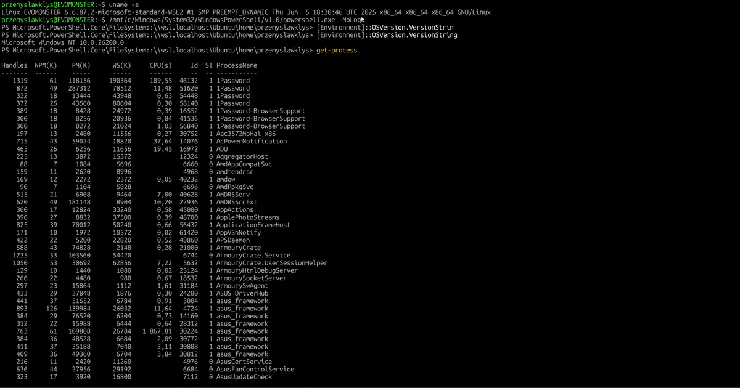Viewport: 740px width, 388px height.
Task: Click the 'ApplePhotoStreams' process name
Action: [x=248, y=217]
